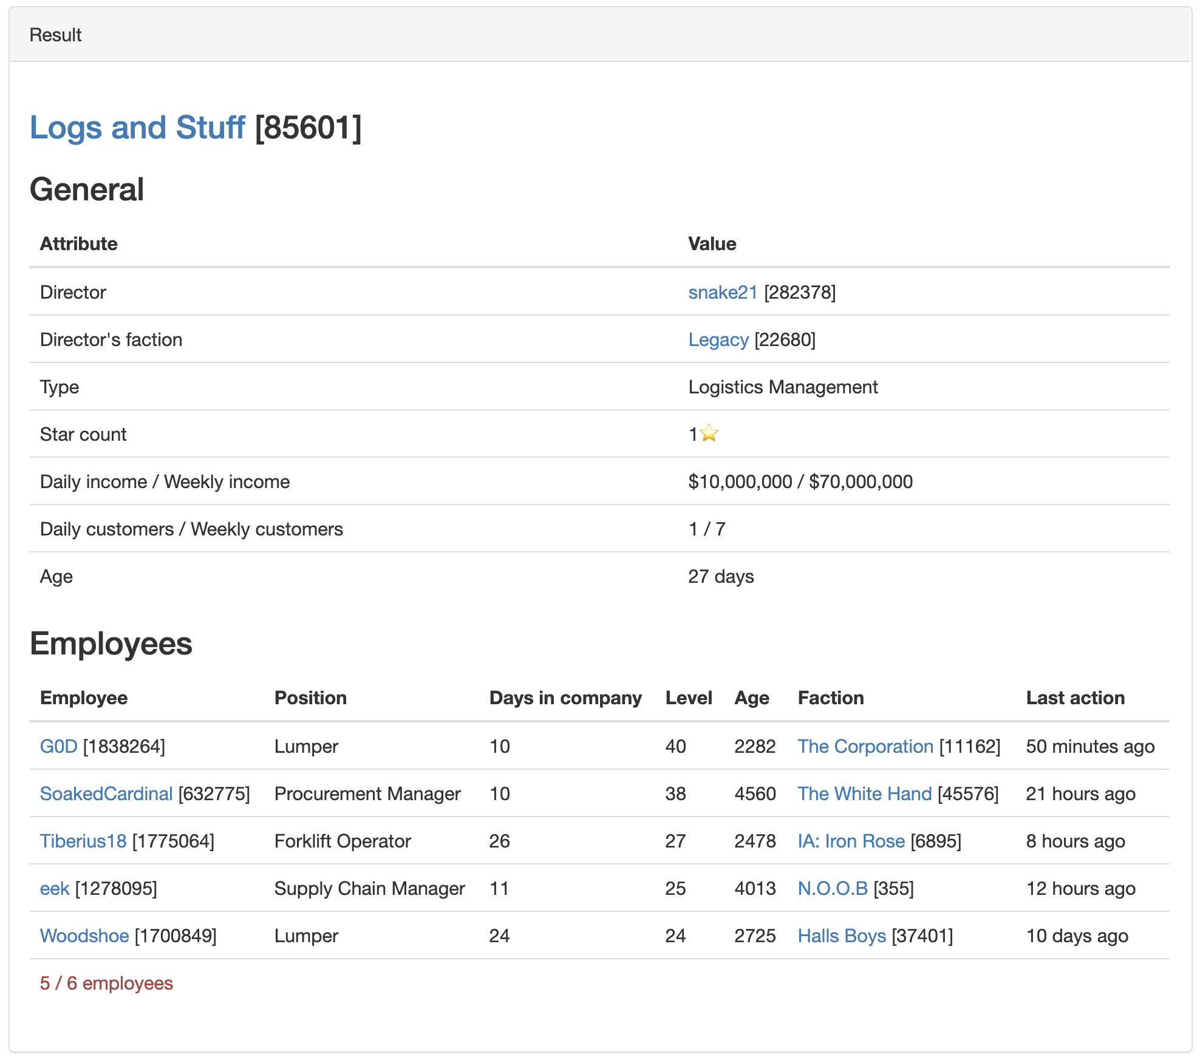The image size is (1200, 1060).
Task: Open the eek employee profile
Action: pyautogui.click(x=55, y=888)
